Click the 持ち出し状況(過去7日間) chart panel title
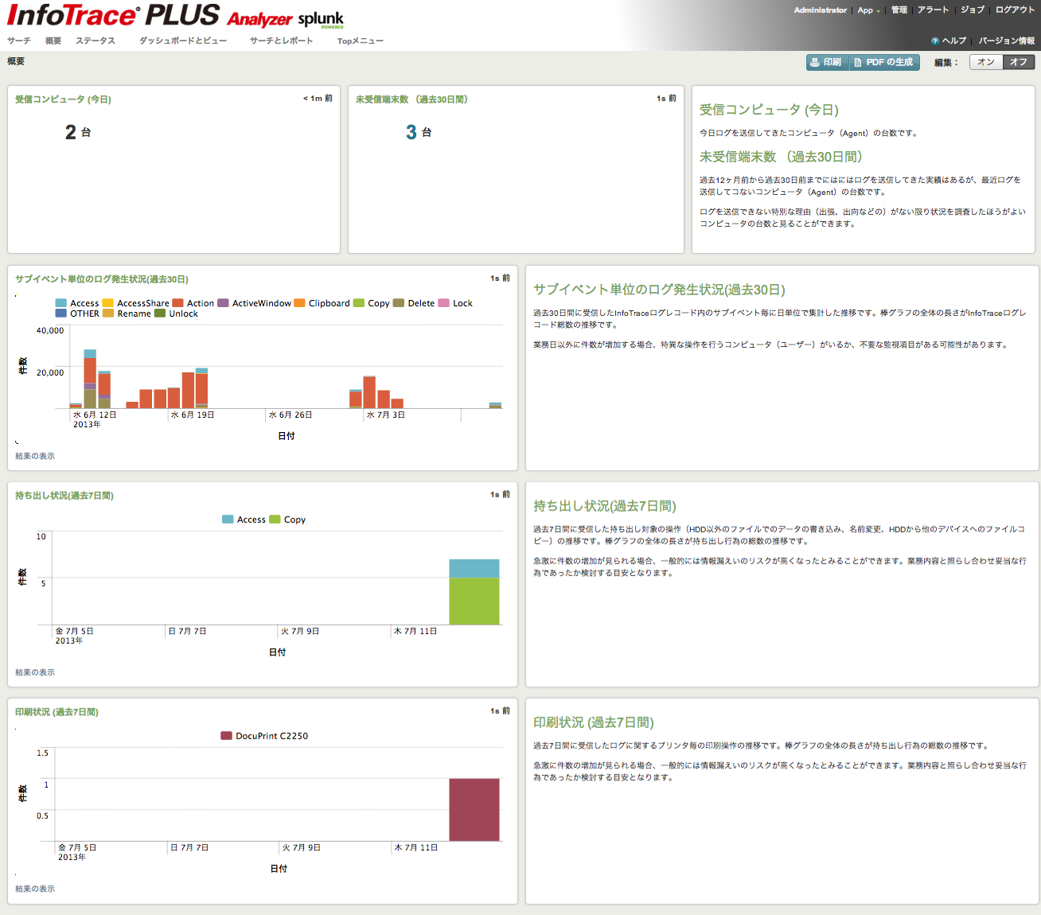This screenshot has height=915, width=1041. click(x=64, y=496)
